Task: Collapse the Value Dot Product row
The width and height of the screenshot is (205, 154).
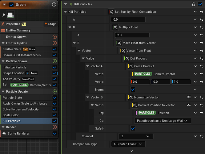Action: click(83, 58)
